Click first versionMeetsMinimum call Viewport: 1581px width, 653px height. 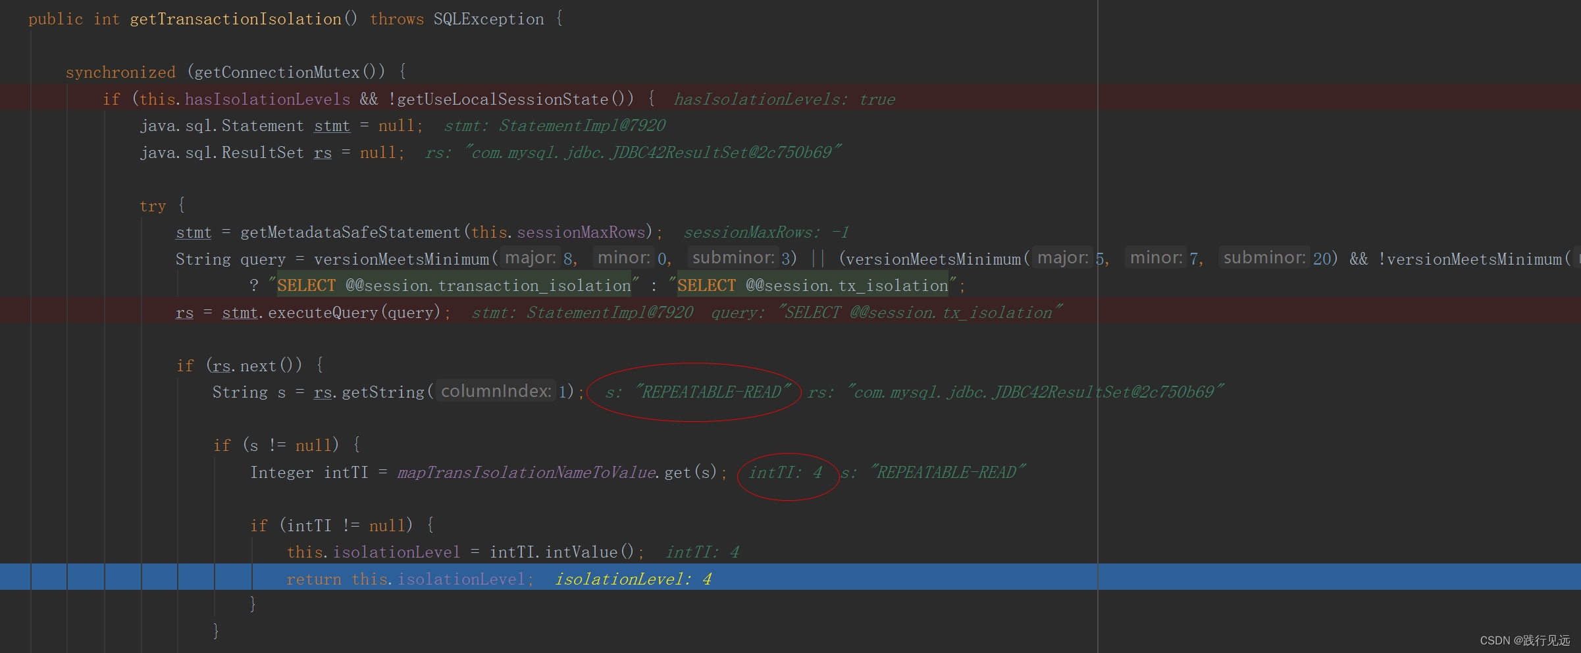(402, 259)
